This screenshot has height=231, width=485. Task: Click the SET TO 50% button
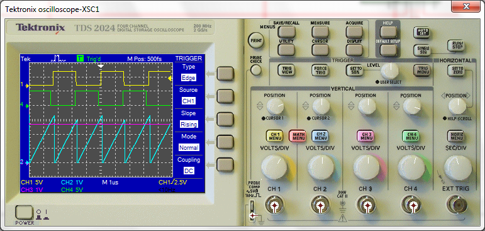(354, 70)
